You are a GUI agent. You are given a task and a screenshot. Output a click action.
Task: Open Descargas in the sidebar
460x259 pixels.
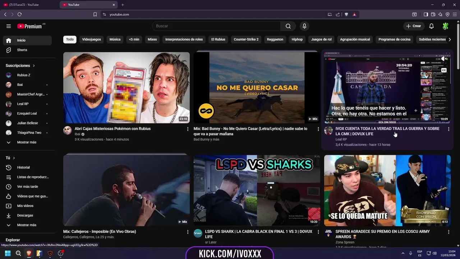[28, 215]
